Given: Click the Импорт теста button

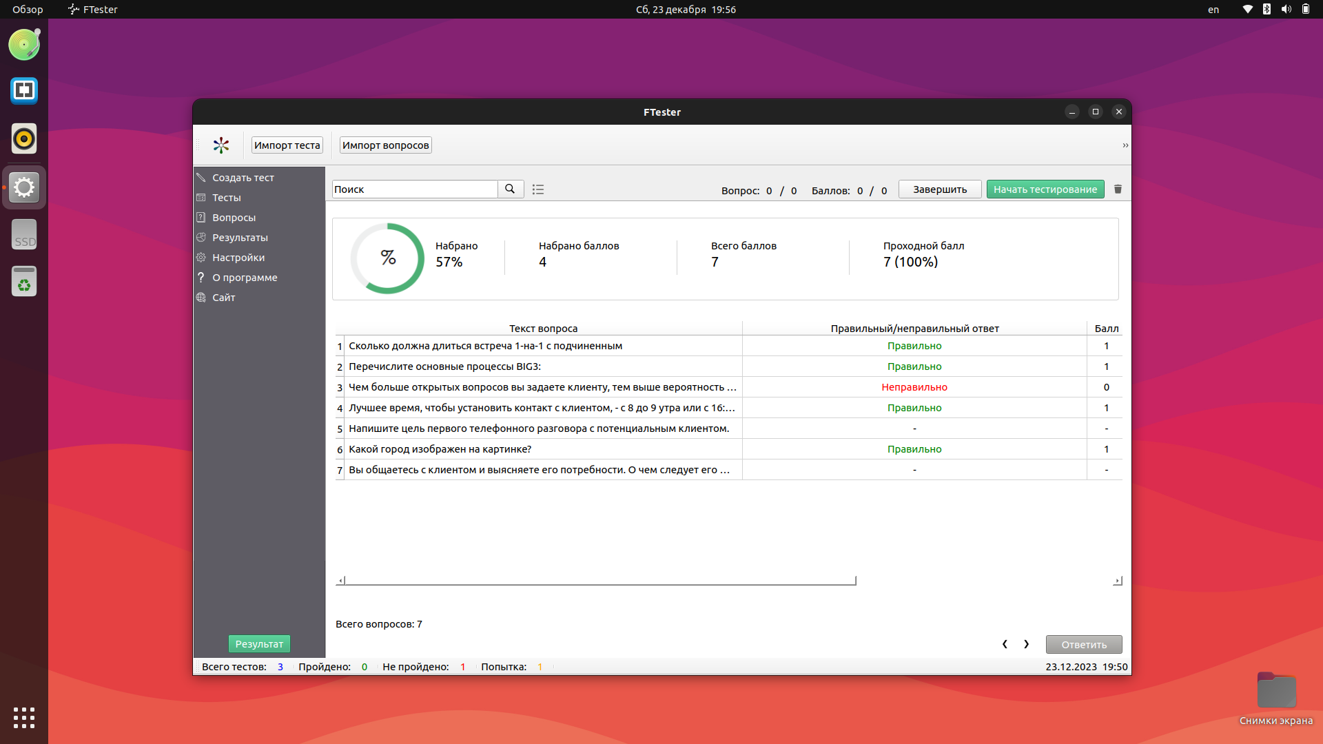Looking at the screenshot, I should click(x=287, y=145).
